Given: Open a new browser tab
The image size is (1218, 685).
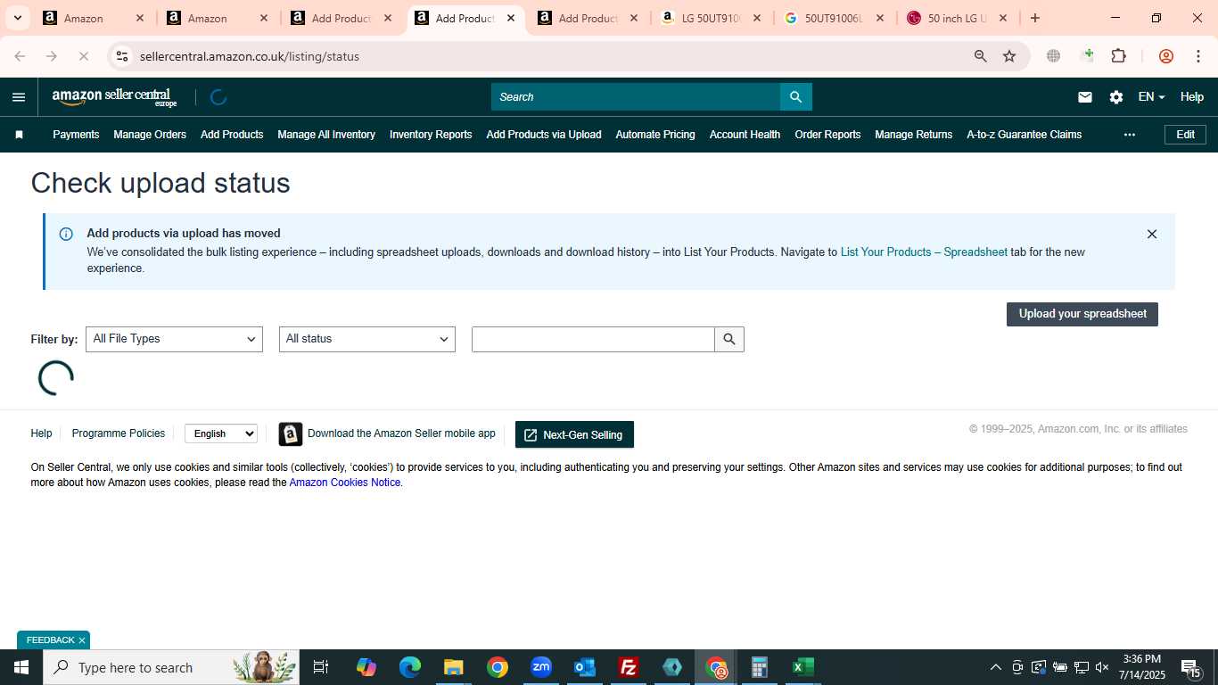Looking at the screenshot, I should (x=1034, y=18).
